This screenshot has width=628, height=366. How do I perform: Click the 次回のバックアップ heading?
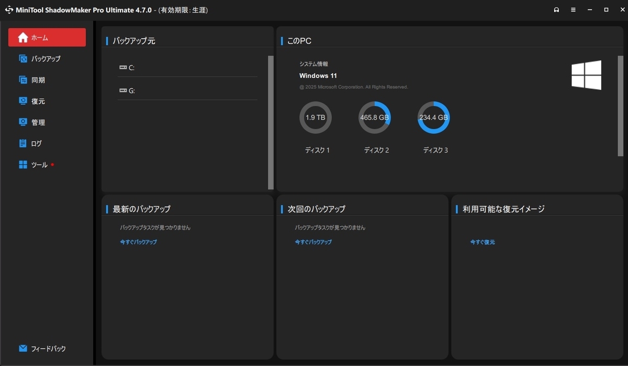pos(316,209)
